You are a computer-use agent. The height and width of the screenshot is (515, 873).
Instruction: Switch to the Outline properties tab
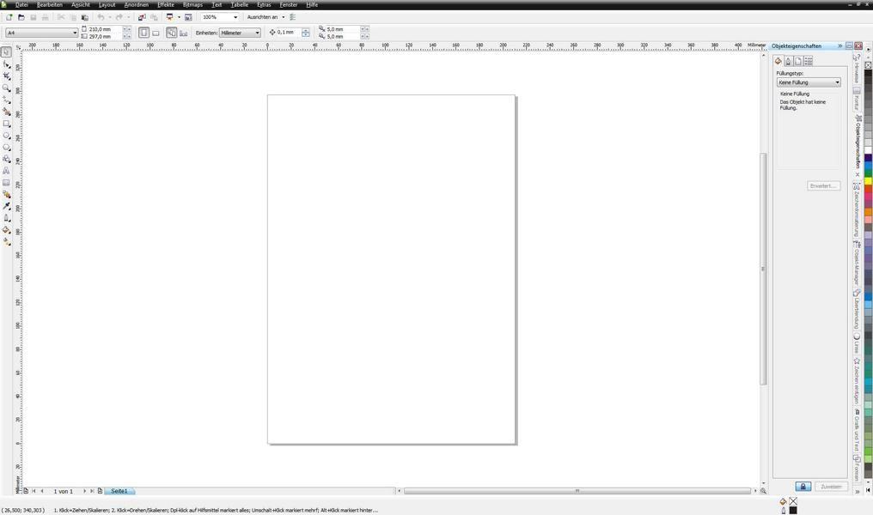(x=788, y=61)
